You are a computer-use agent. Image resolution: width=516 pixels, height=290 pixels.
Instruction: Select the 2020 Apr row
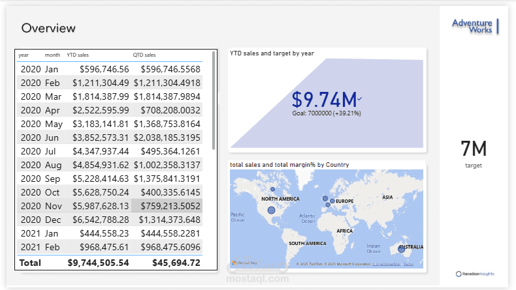pos(110,110)
